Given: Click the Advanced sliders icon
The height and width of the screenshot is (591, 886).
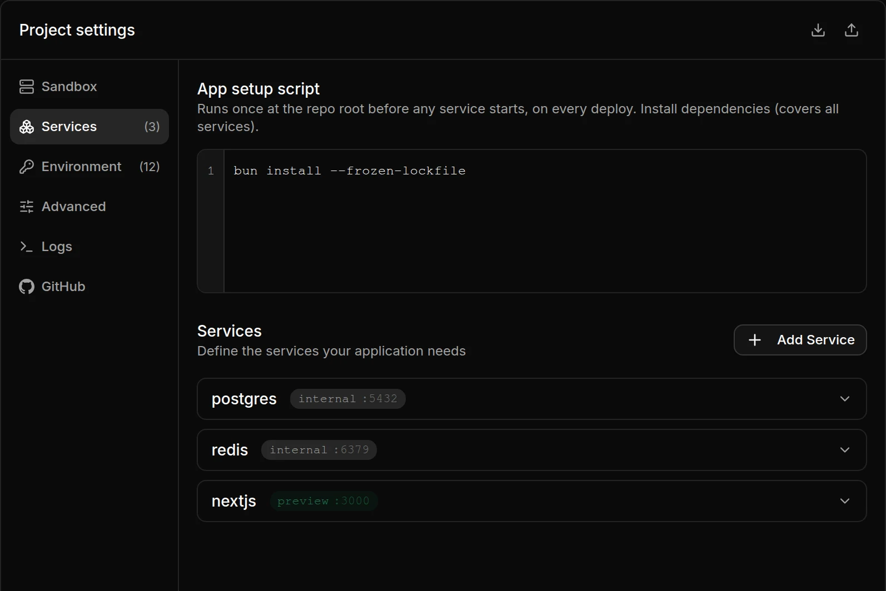Looking at the screenshot, I should 27,207.
